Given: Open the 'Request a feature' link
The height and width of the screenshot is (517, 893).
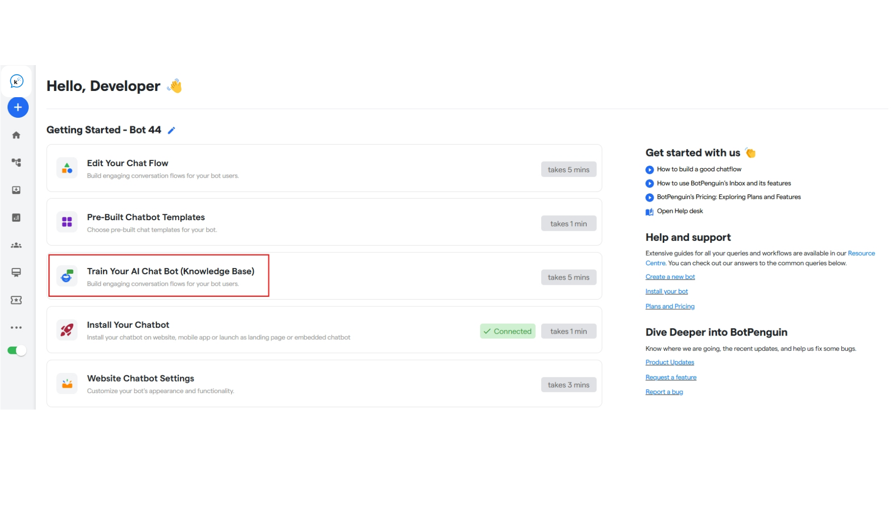Looking at the screenshot, I should [671, 377].
